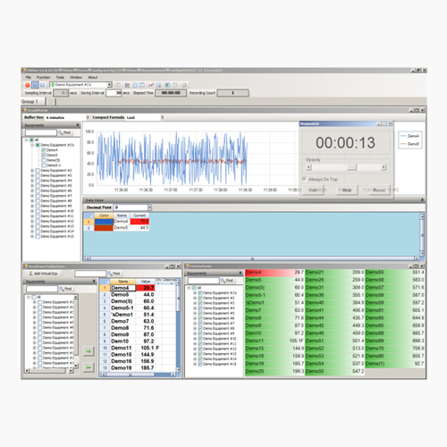Image resolution: width=447 pixels, height=447 pixels.
Task: Click the Stopwatch Opacity slider thumb
Action: 351,167
